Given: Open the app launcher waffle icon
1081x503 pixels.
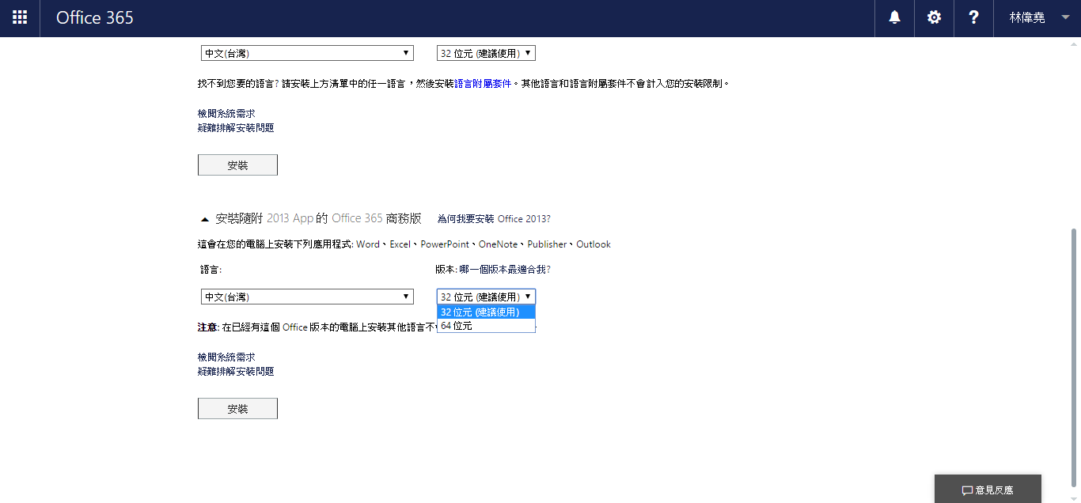Looking at the screenshot, I should (x=20, y=17).
